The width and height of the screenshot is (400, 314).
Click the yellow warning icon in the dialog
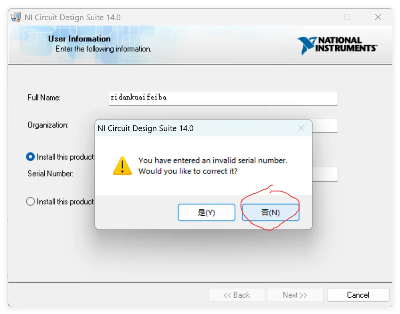coord(123,166)
